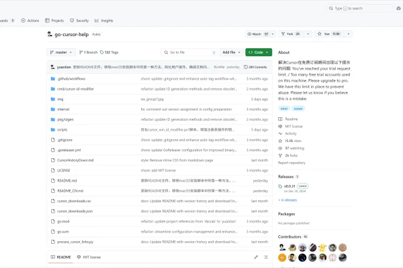The image size is (403, 268).
Task: Switch to the README tab
Action: tap(60, 257)
